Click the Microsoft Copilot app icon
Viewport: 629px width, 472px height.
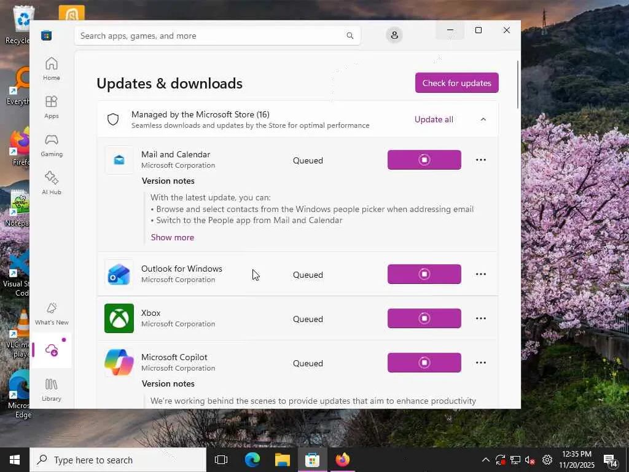tap(119, 363)
